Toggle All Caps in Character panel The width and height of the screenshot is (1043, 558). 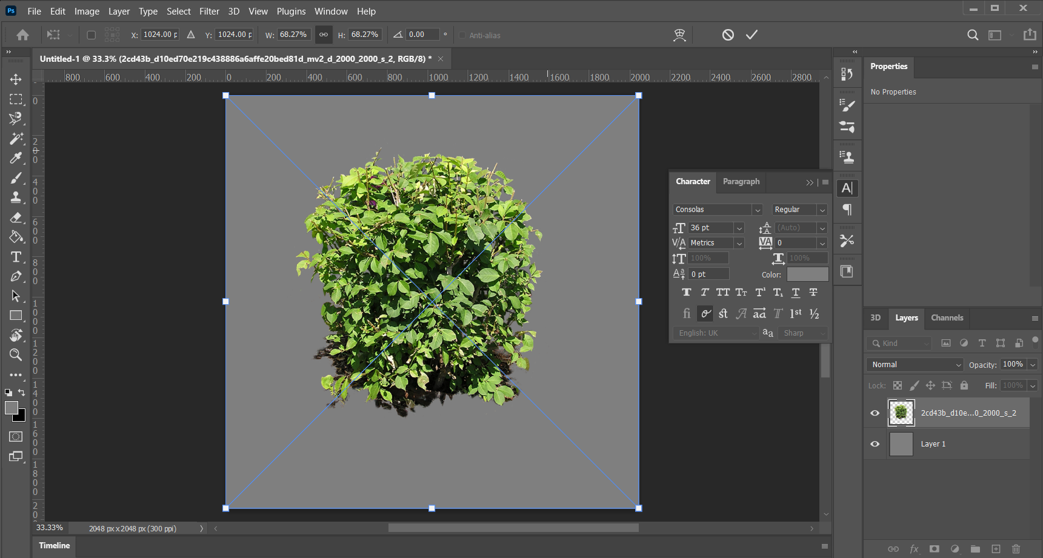(x=722, y=293)
